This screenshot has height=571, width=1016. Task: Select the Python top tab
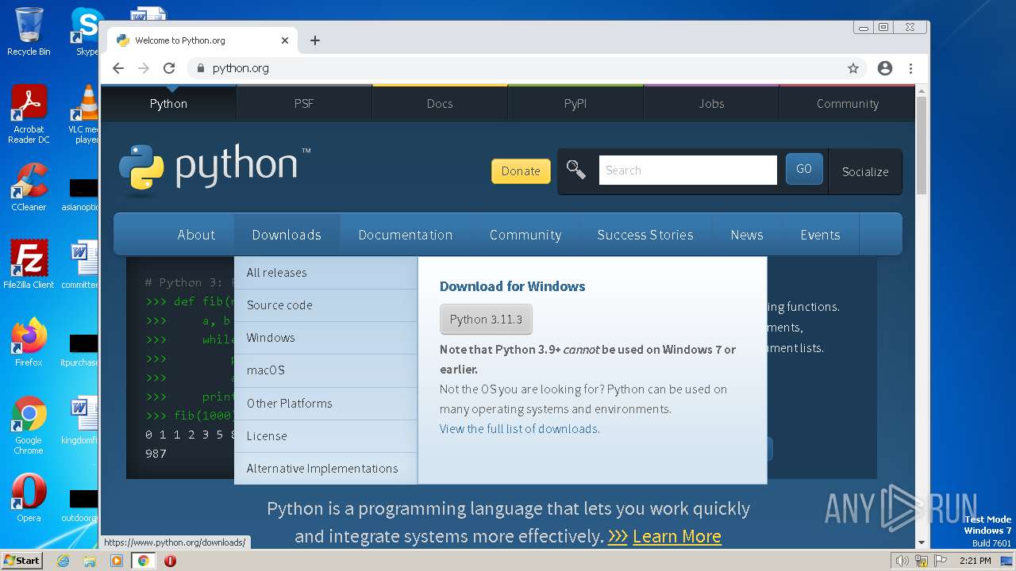[168, 103]
